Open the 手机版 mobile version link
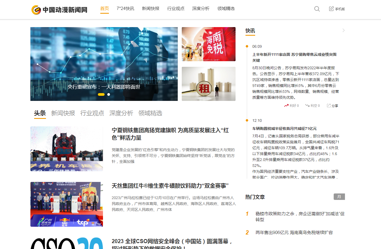381x249 pixels. click(337, 9)
